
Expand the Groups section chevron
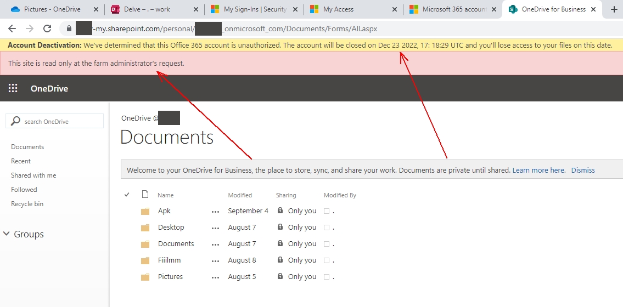click(x=7, y=234)
